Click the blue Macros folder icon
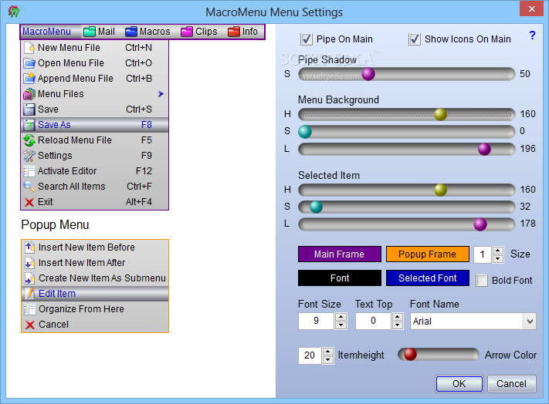 pos(131,32)
